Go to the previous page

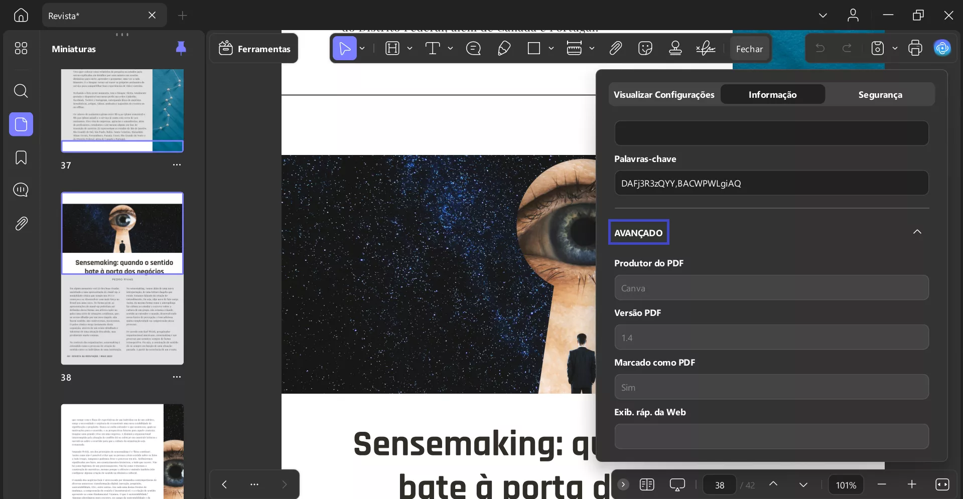click(773, 484)
